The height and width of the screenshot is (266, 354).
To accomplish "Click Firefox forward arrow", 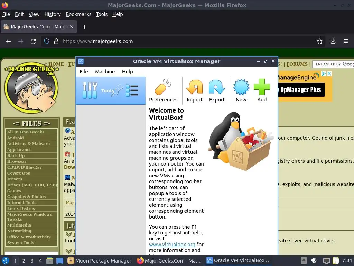I will 21,42.
